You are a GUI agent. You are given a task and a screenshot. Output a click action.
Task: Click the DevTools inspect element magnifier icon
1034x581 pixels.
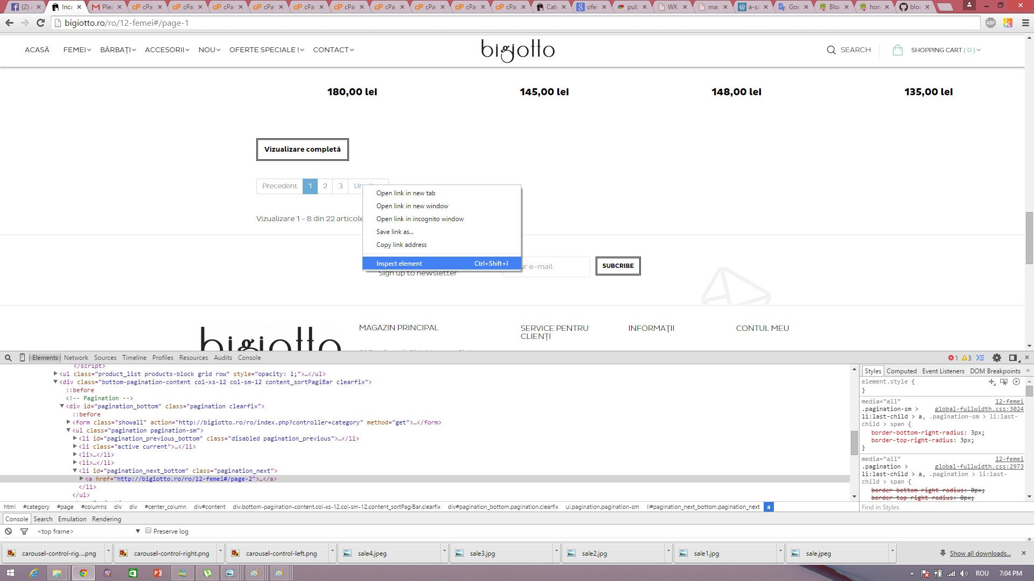coord(8,358)
